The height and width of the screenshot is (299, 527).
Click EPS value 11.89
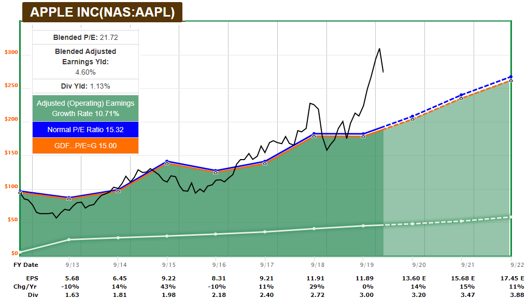pos(365,278)
